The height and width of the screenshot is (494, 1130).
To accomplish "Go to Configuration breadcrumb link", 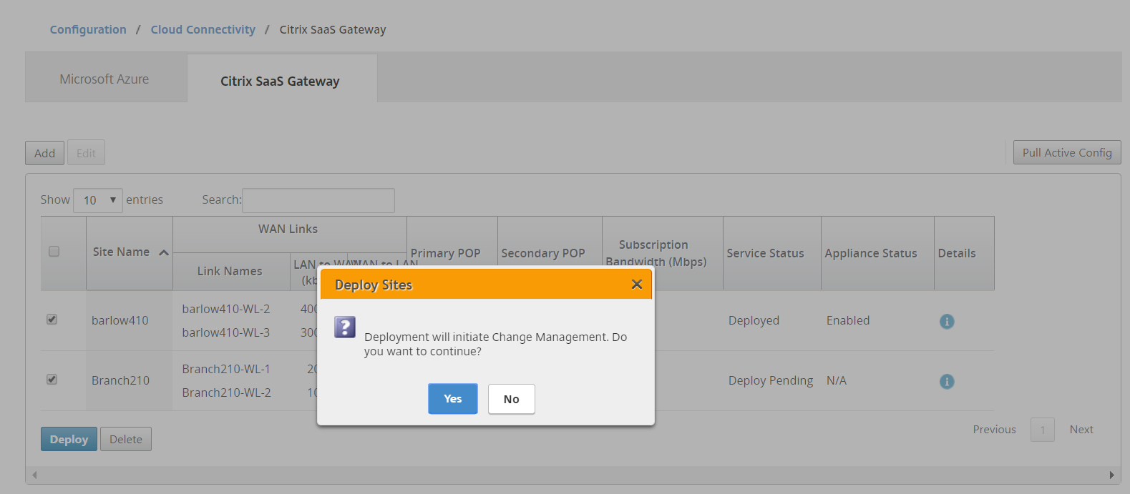I will [88, 29].
